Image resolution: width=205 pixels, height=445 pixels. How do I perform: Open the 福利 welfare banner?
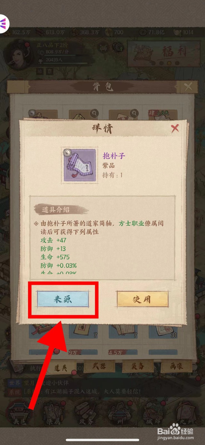tap(164, 53)
